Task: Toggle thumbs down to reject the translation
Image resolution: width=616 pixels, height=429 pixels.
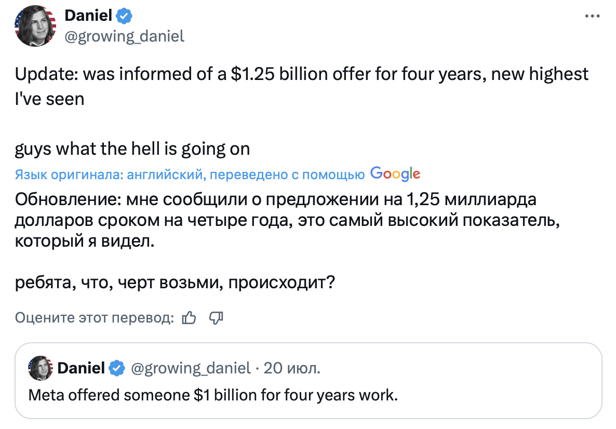Action: click(x=217, y=317)
